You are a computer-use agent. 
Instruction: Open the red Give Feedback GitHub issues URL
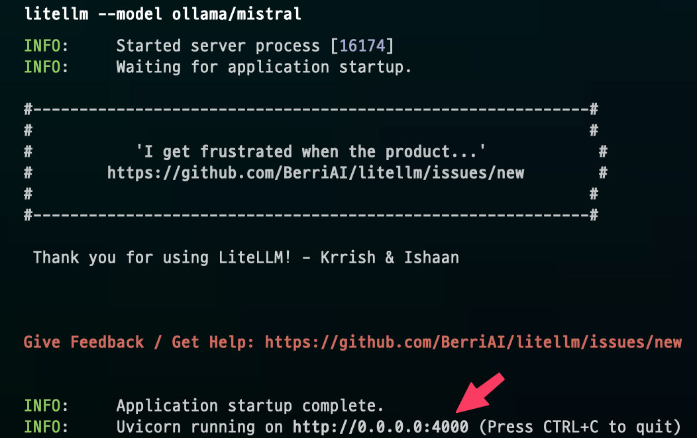click(x=473, y=342)
